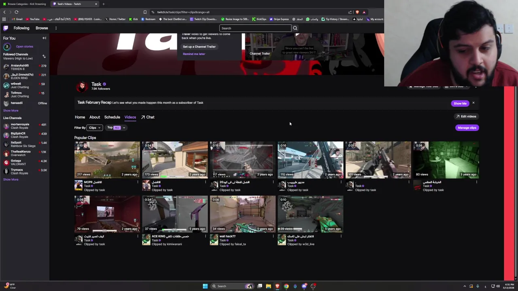Open the browser apps grid icon
The height and width of the screenshot is (291, 518).
(4, 19)
